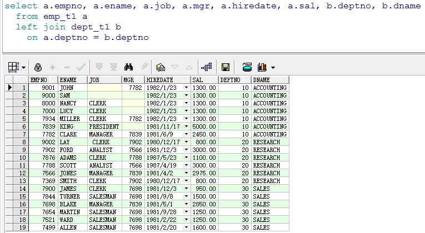Open HIREDATE date picker for JOHN row

(186, 88)
